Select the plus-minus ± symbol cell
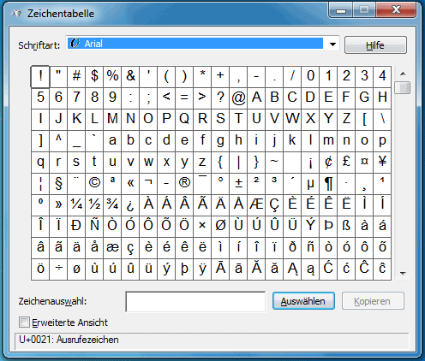The height and width of the screenshot is (361, 425). click(238, 184)
